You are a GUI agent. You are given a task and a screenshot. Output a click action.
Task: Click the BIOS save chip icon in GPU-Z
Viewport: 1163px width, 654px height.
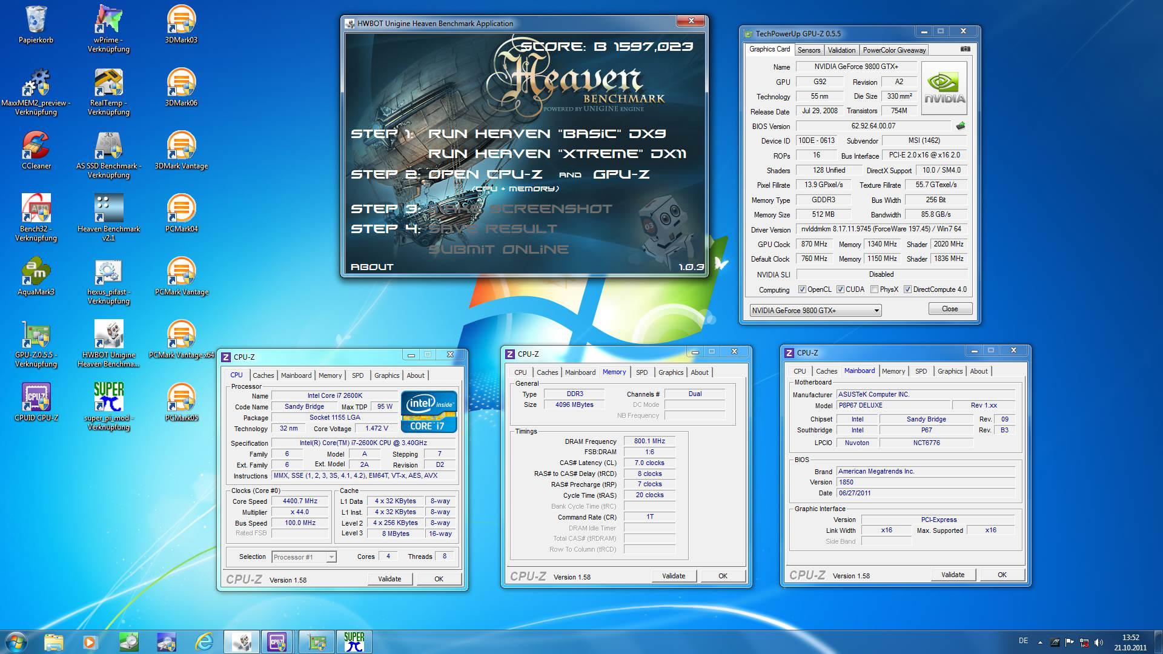(x=960, y=126)
